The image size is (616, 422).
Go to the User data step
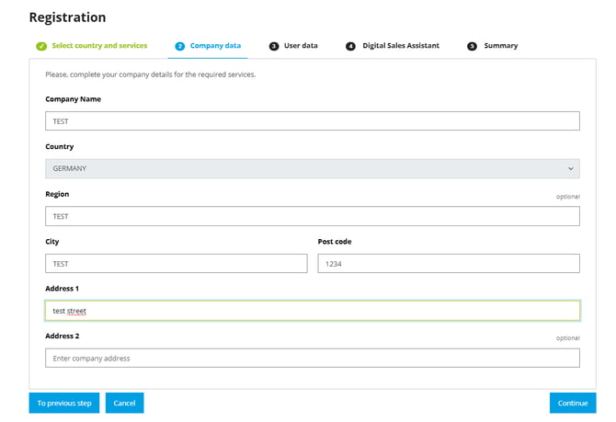pyautogui.click(x=301, y=46)
